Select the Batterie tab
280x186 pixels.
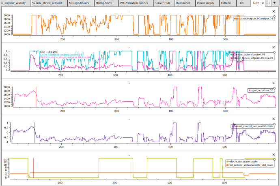click(228, 3)
